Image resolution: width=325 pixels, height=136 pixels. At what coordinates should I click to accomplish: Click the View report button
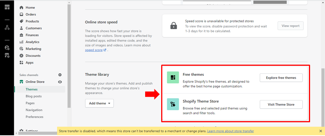point(290,26)
